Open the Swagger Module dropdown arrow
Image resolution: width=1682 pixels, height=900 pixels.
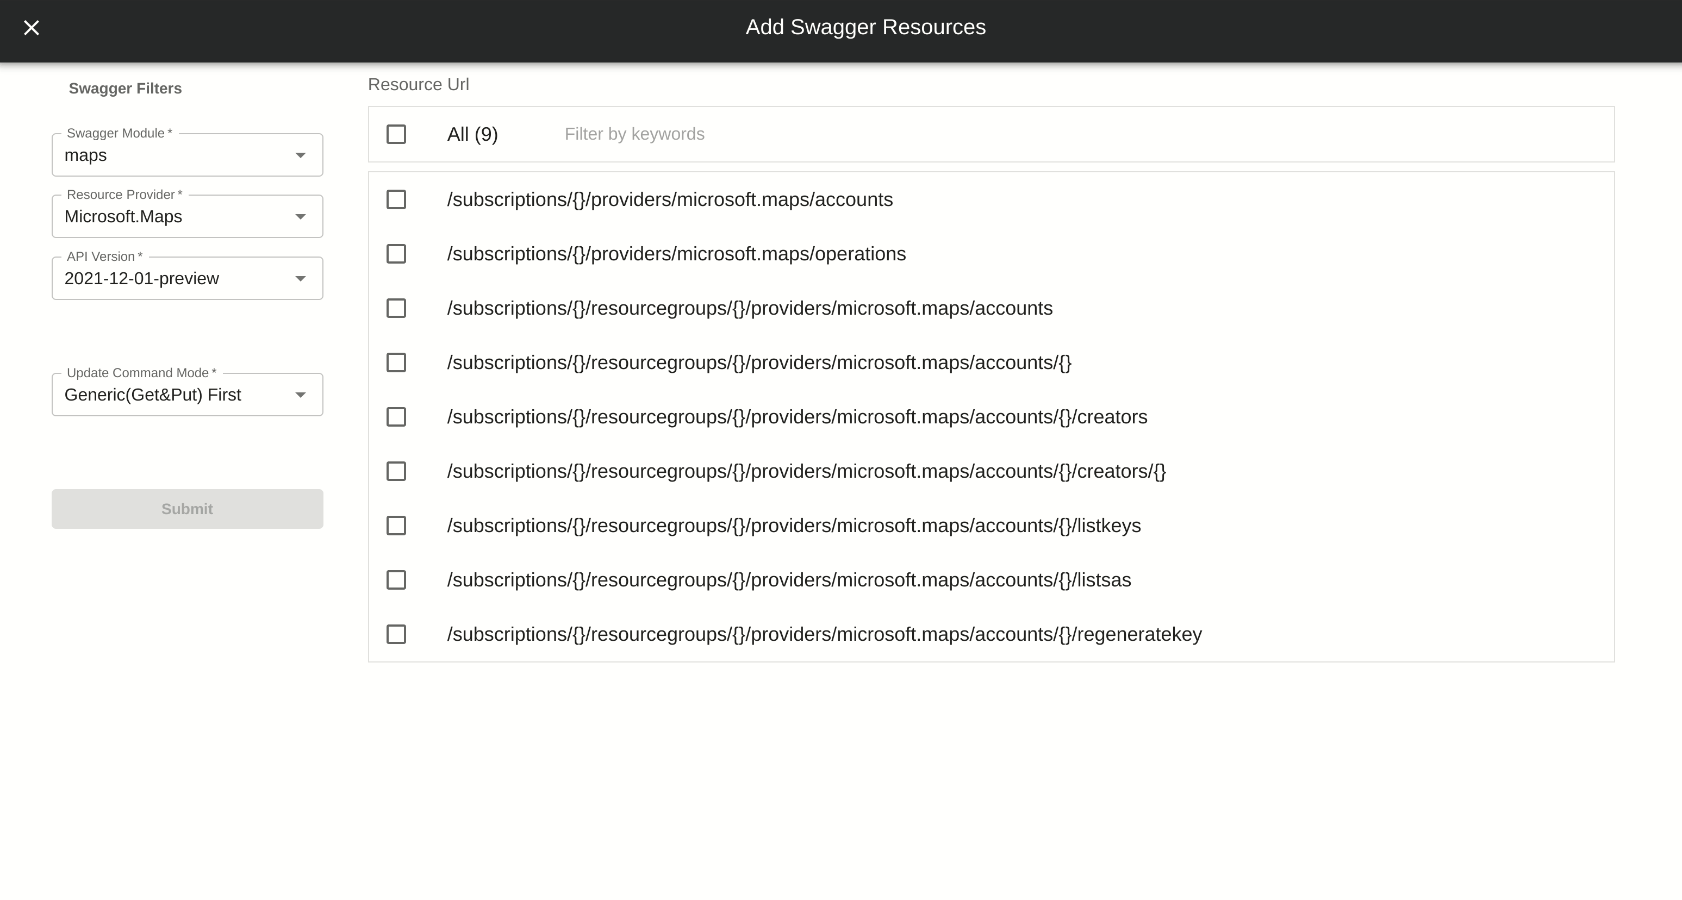tap(300, 155)
